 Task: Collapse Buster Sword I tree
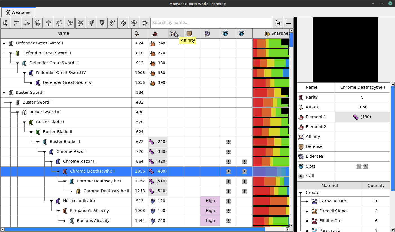coord(4,93)
